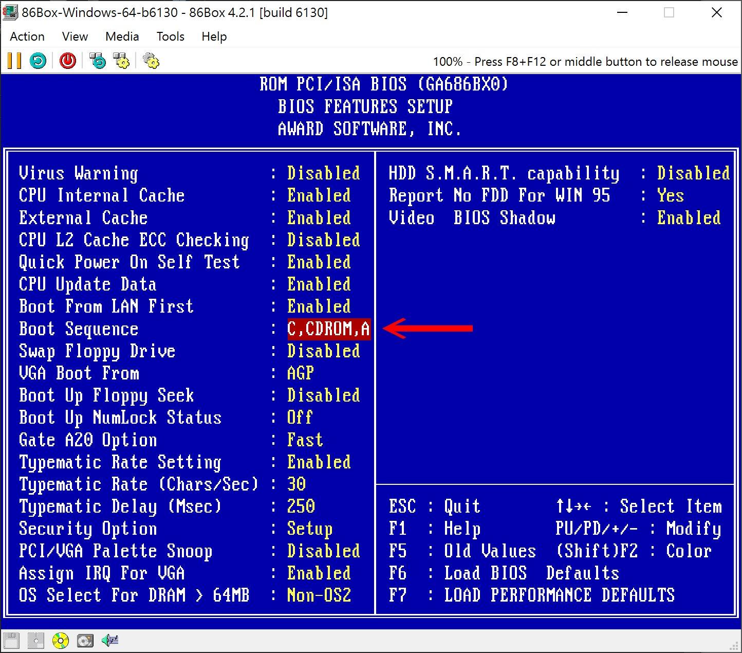Click the 'Off' value of NumLock Status
Image resolution: width=742 pixels, height=653 pixels.
point(300,417)
